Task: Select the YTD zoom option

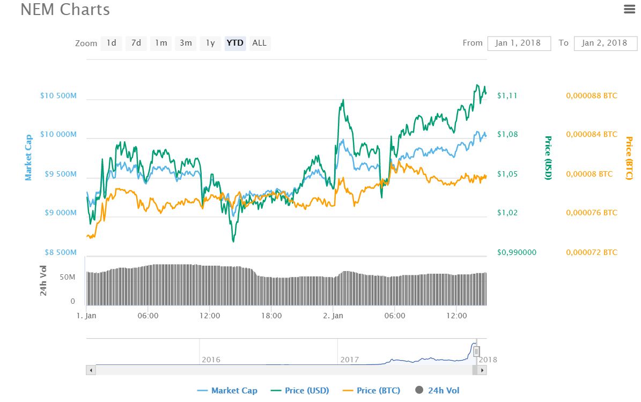Action: pos(235,43)
